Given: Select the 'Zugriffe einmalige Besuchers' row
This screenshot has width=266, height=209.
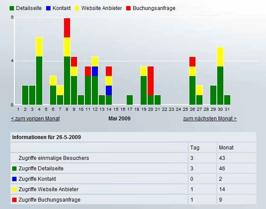Looking at the screenshot, I should tap(56, 158).
